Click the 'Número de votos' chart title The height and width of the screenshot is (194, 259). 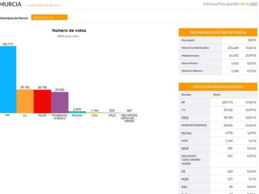69,30
